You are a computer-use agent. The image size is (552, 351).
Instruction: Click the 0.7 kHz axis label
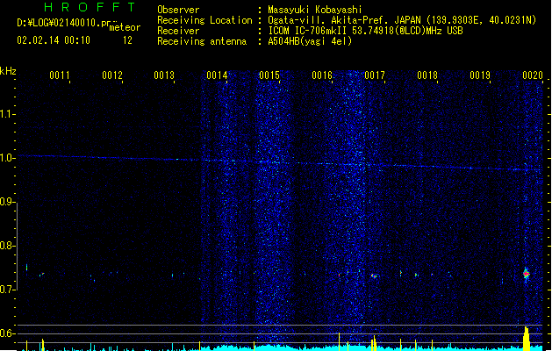coord(7,290)
